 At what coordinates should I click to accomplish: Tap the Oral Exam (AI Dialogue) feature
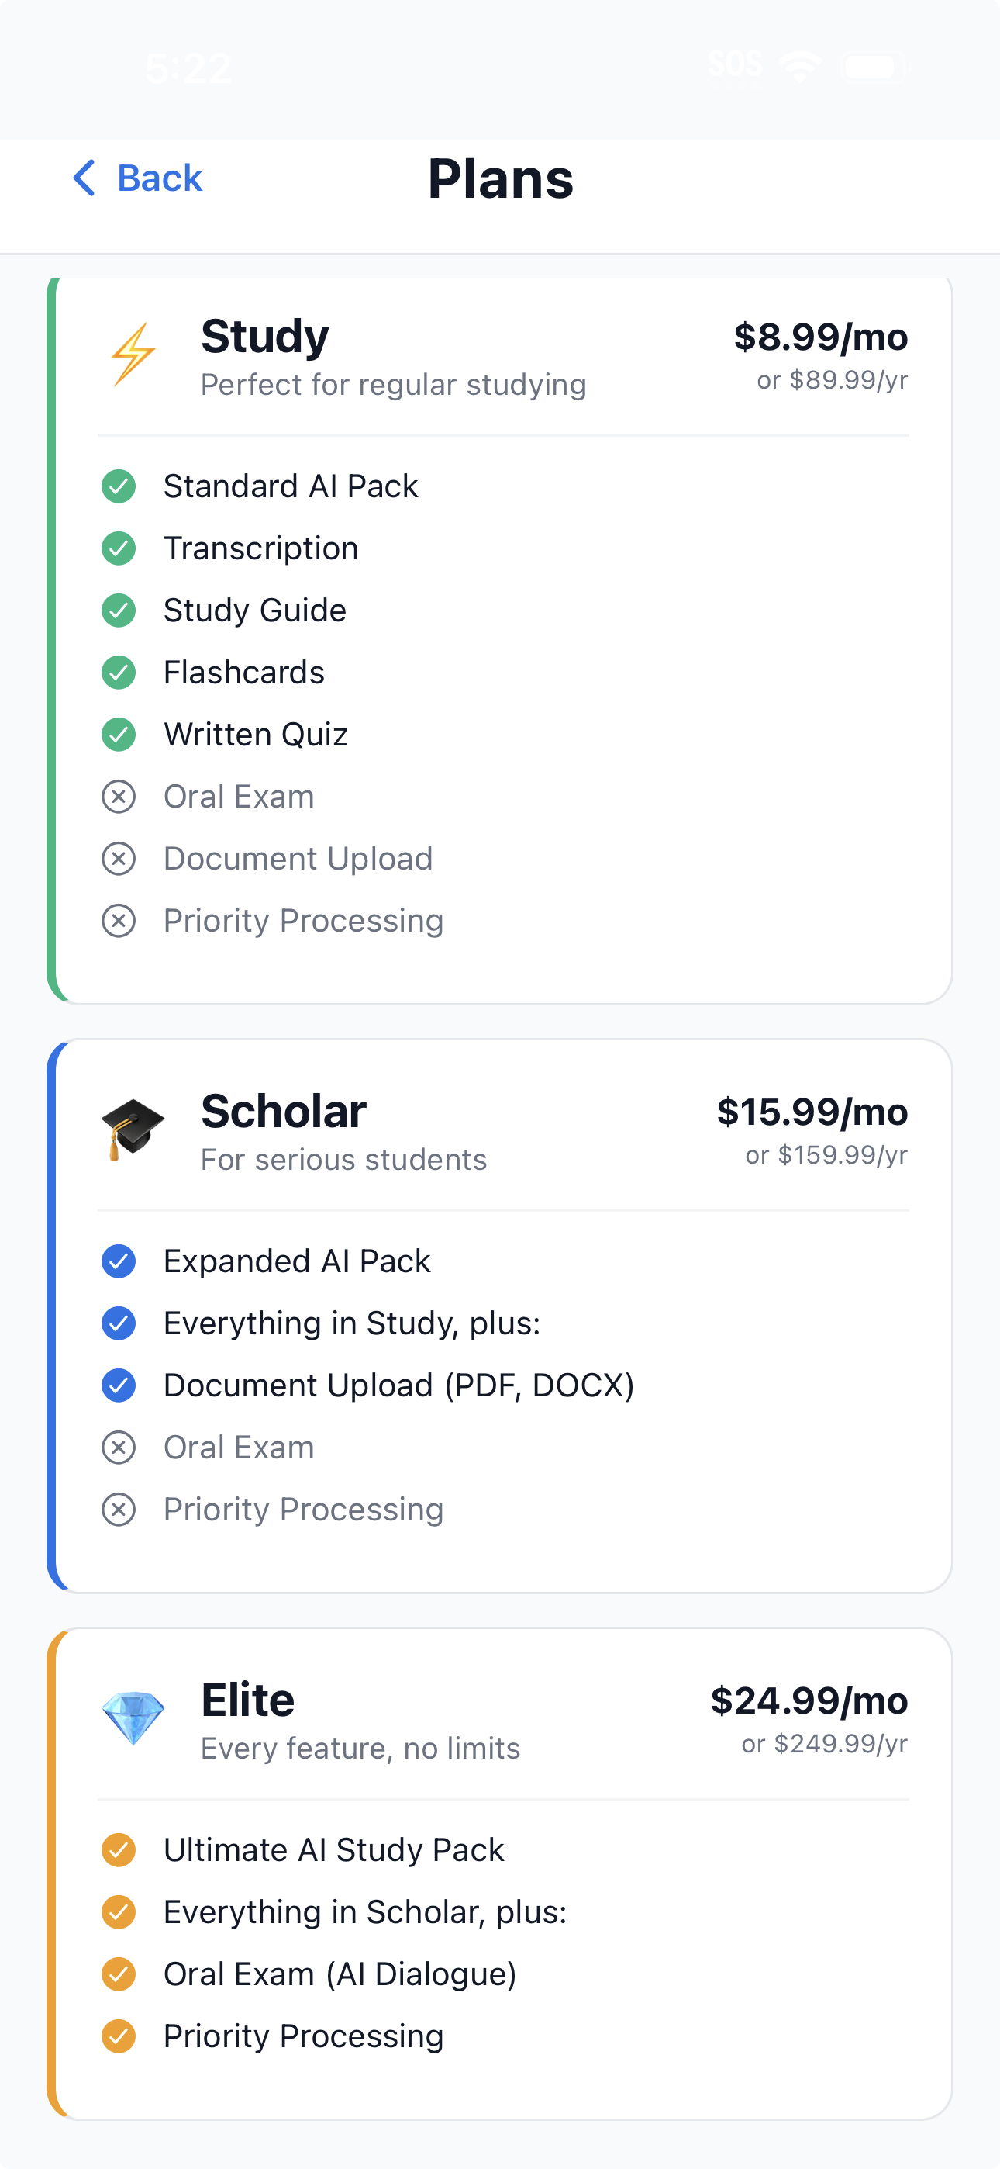[340, 1974]
